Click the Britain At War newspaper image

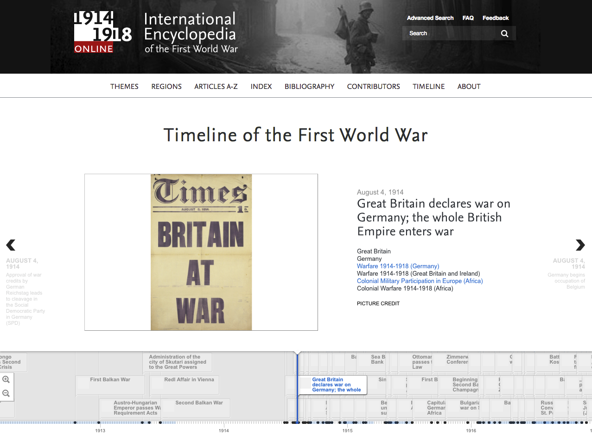[x=201, y=252]
